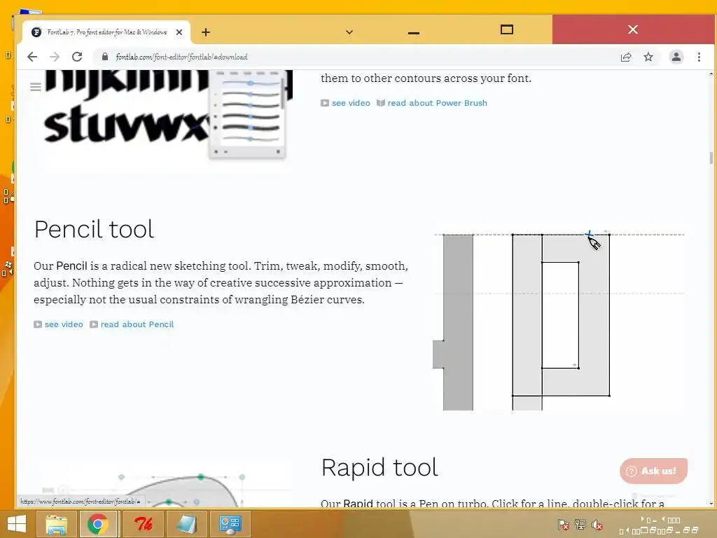Click the Ask us! chat button
Screen dimensions: 717x538
(653, 471)
